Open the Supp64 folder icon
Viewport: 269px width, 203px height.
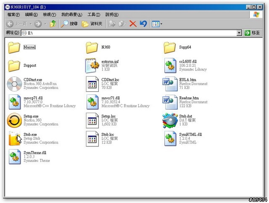pyautogui.click(x=169, y=47)
